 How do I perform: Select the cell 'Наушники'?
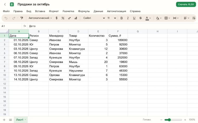point(78,71)
